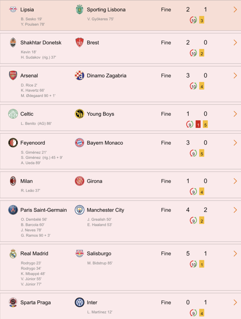
Task: Open the Girona team name link
Action: point(95,181)
